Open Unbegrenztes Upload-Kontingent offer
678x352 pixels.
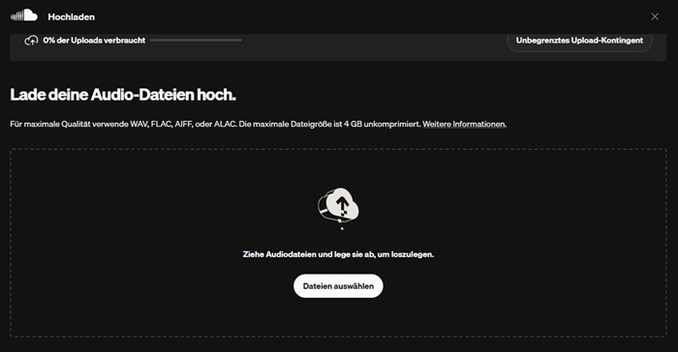click(x=579, y=41)
